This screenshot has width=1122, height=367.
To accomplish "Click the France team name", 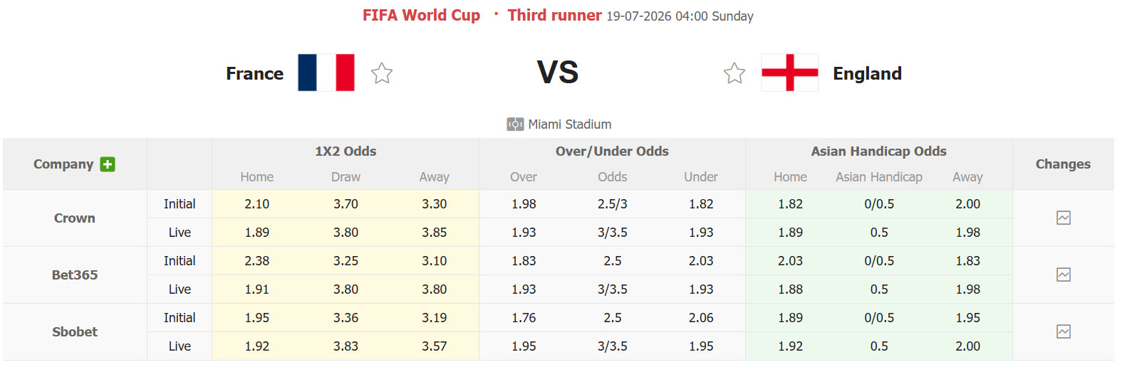I will tap(254, 73).
